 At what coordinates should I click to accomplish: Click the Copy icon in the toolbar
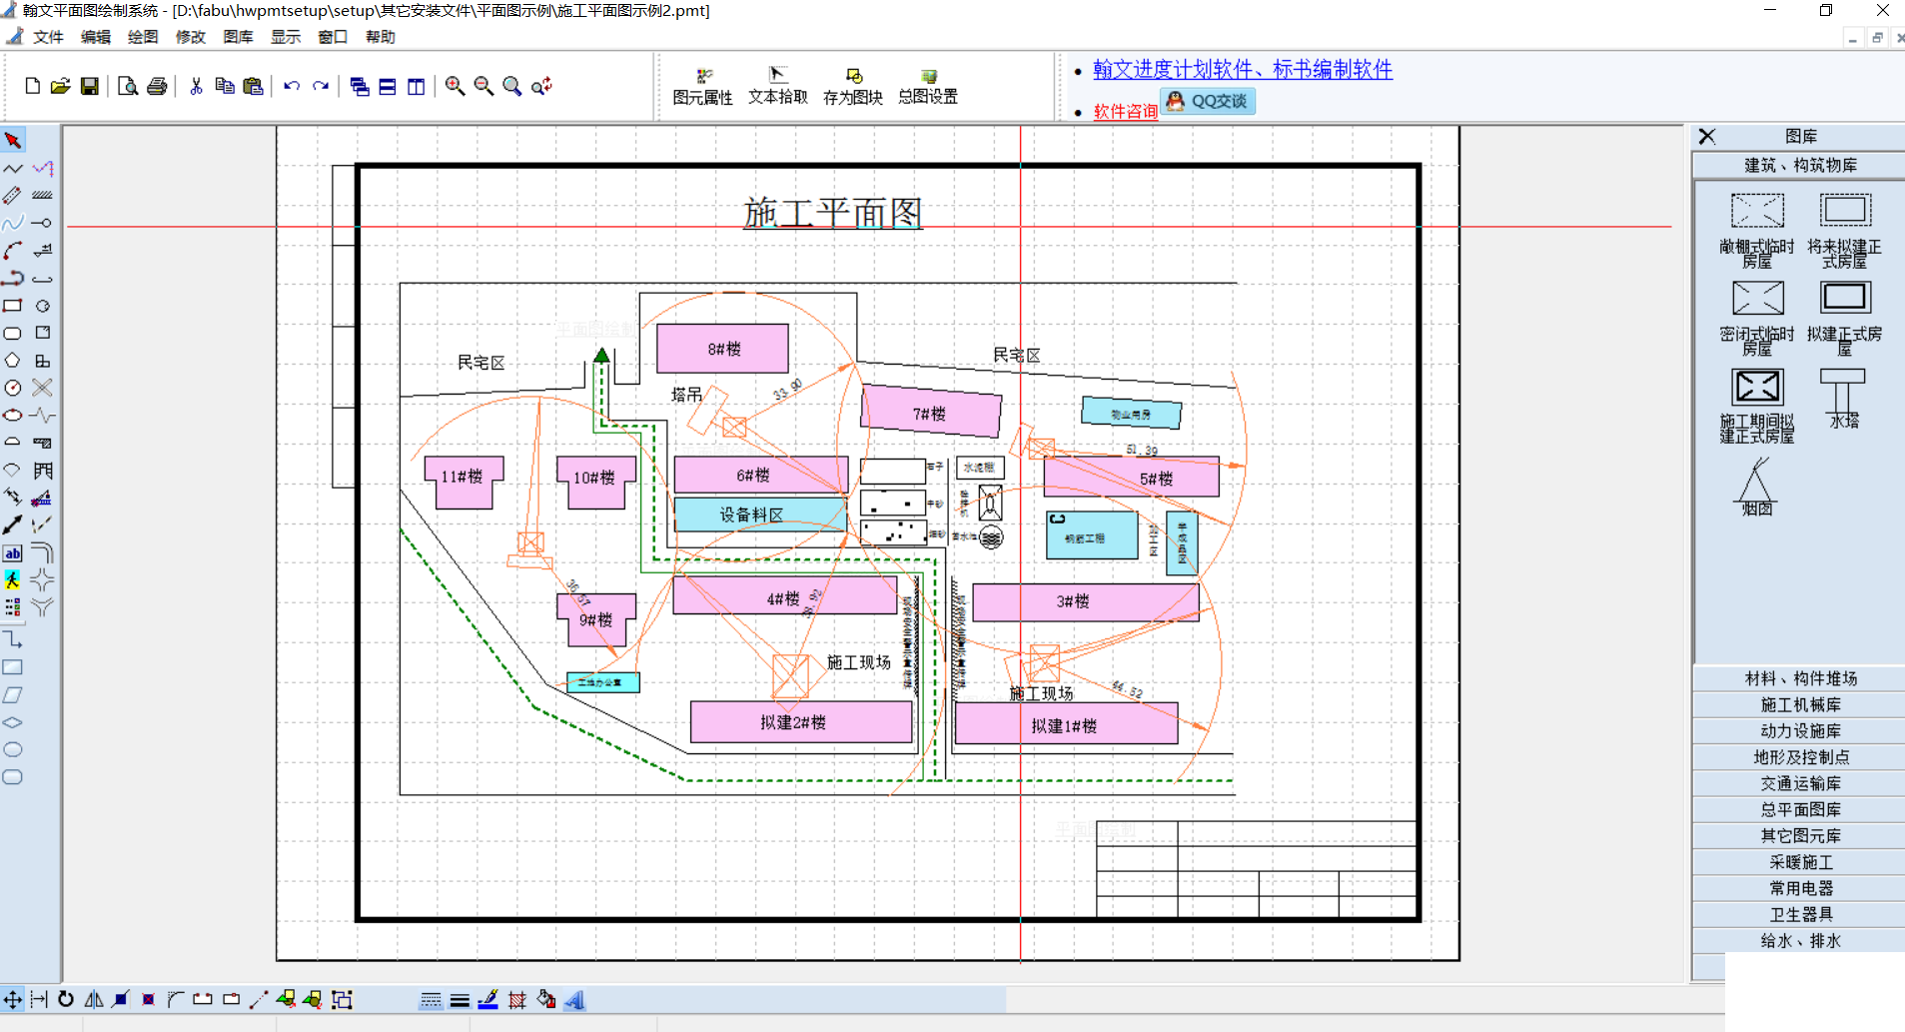click(225, 86)
